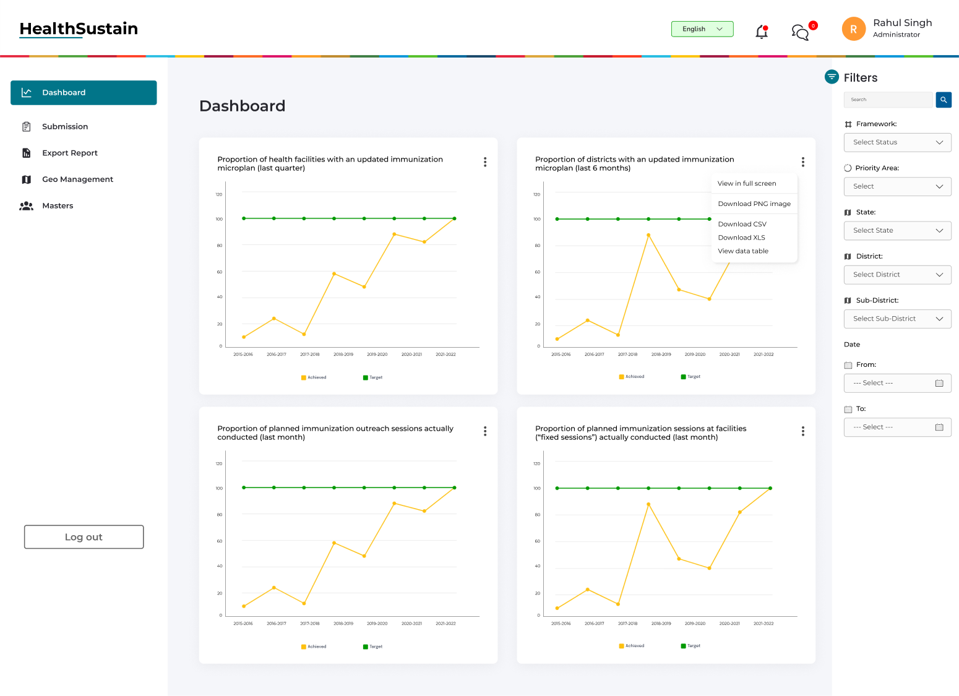Click the To date Select field
The image size is (959, 696).
tap(897, 427)
